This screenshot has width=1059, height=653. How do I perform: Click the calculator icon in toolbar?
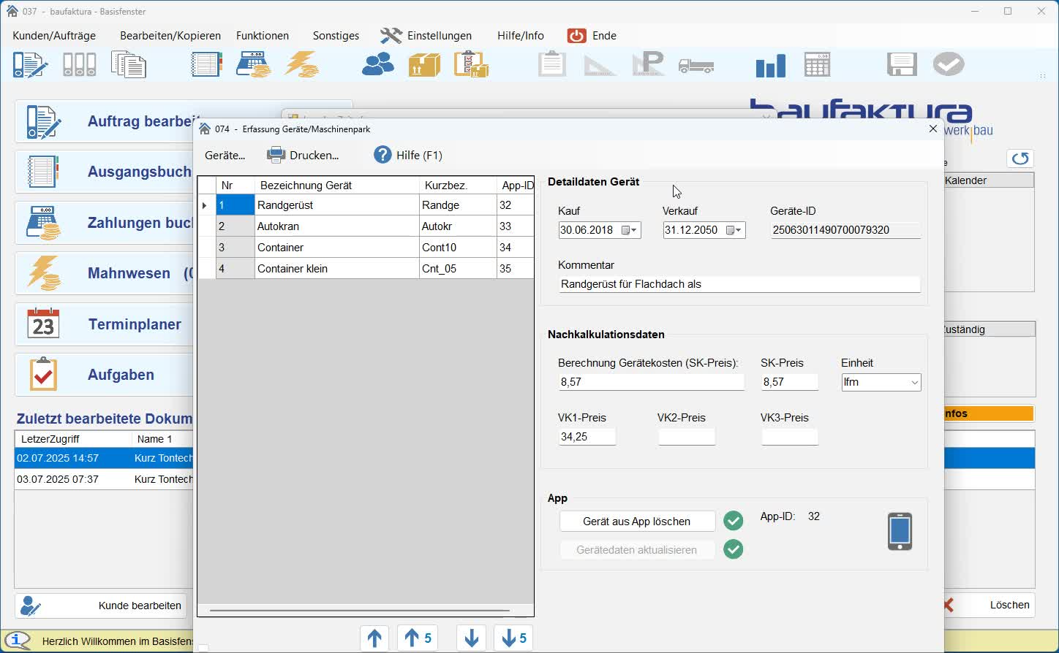coord(817,65)
